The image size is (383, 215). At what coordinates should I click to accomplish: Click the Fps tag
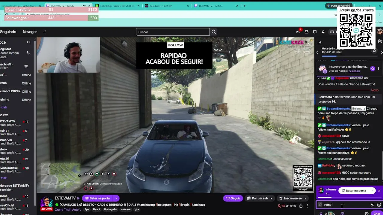point(87,210)
